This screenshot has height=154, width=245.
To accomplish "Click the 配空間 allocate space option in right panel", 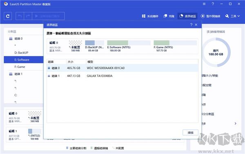I will point(207,85).
